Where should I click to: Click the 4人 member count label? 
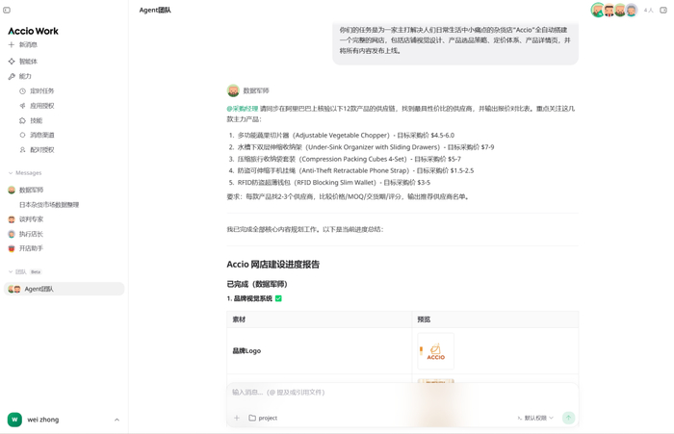pyautogui.click(x=648, y=11)
